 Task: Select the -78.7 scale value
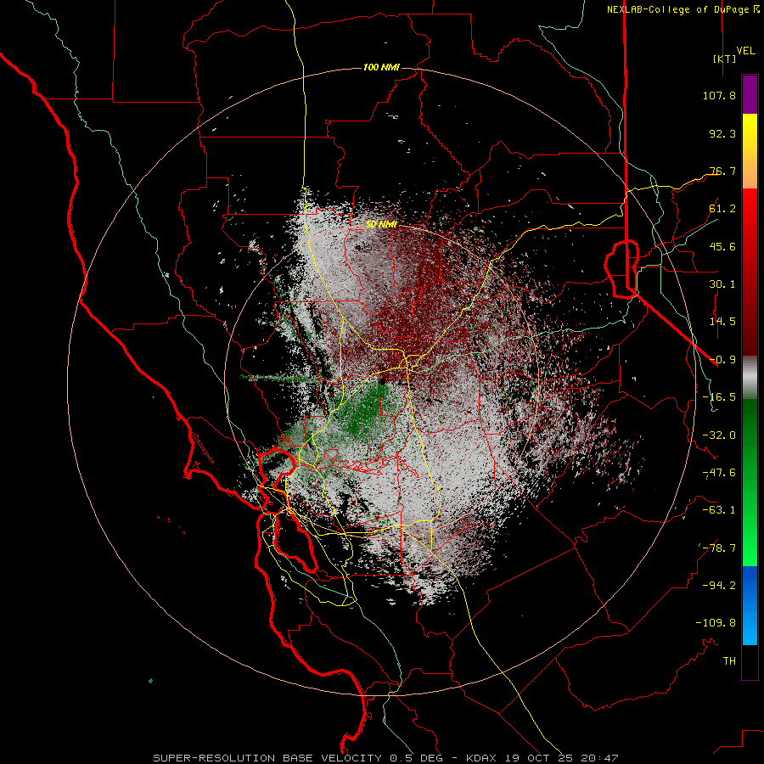click(719, 548)
